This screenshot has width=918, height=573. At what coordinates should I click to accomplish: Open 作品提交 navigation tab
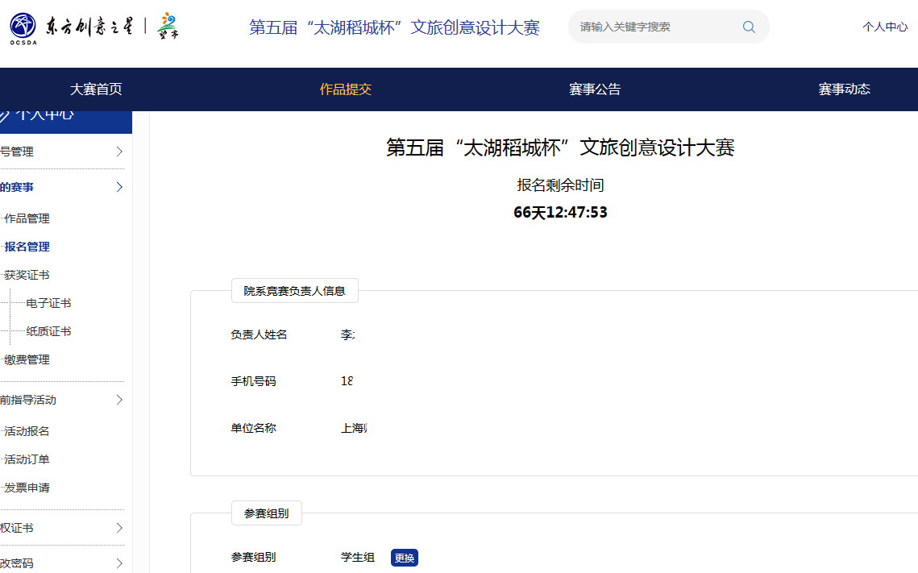(x=346, y=89)
